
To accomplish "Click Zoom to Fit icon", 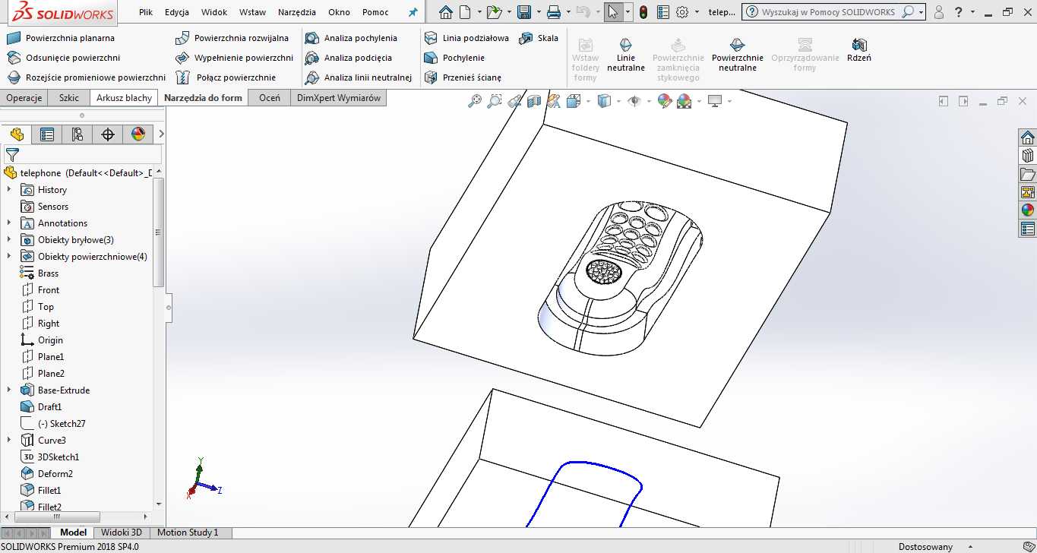I will [475, 100].
